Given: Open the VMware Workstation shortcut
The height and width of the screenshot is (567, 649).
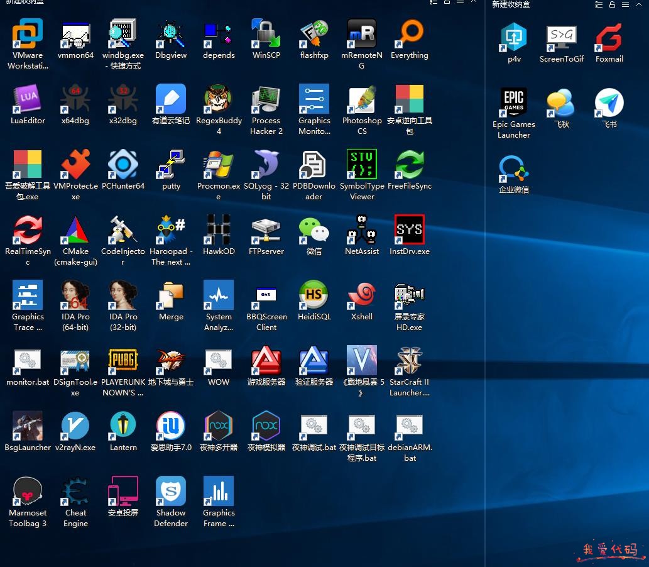Looking at the screenshot, I should coord(28,33).
